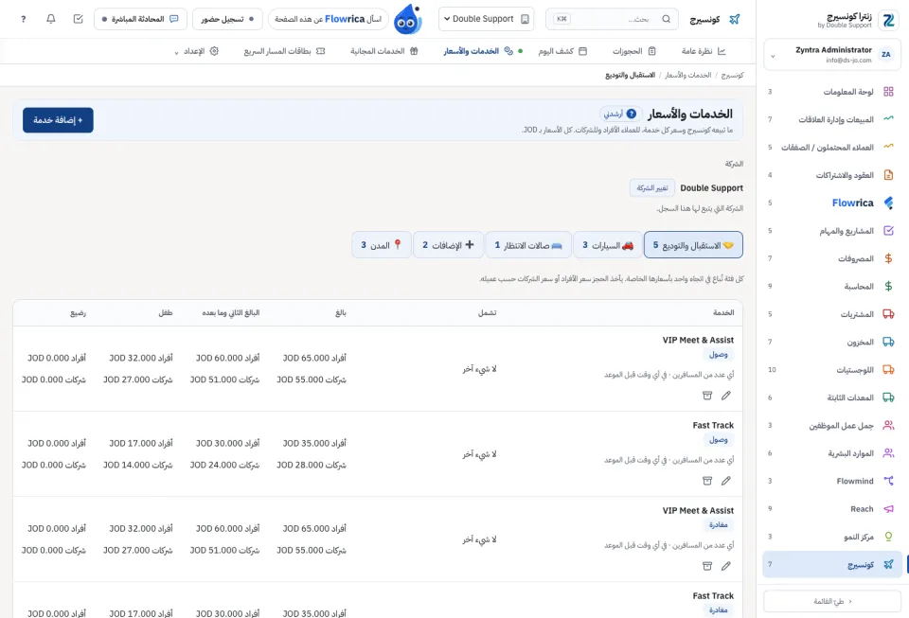The image size is (909, 618).
Task: Click the الخدمة column header
Action: point(723,312)
